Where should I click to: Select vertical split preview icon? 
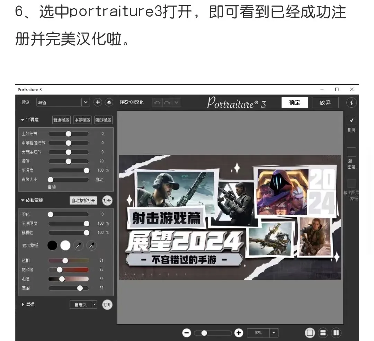pos(336,333)
